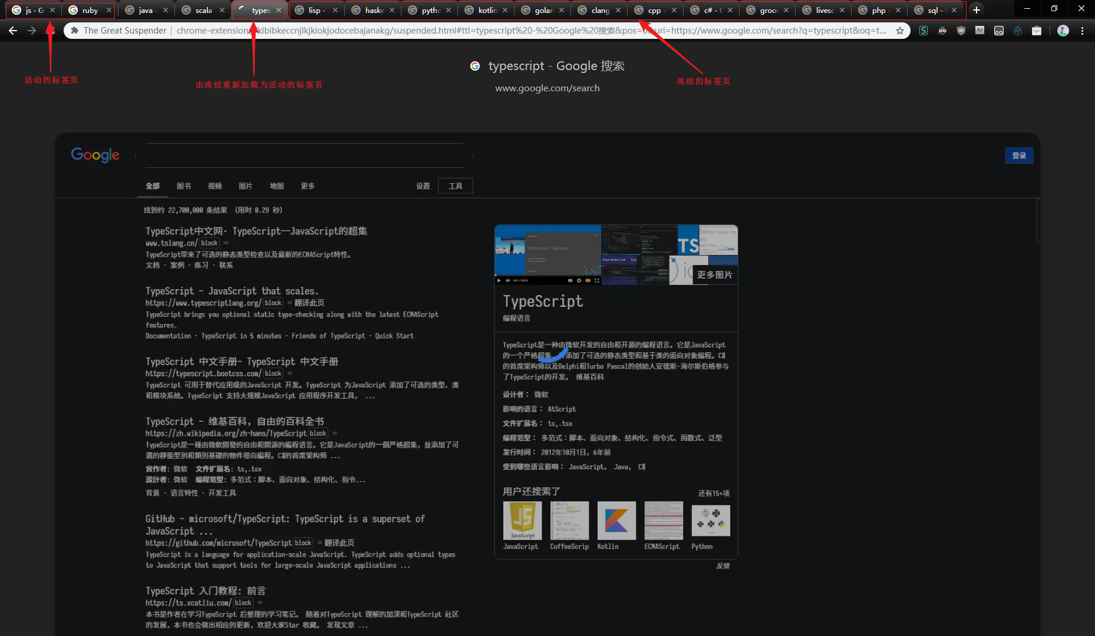Click the Google search input field
Screen dimensions: 1095x636
coord(304,155)
